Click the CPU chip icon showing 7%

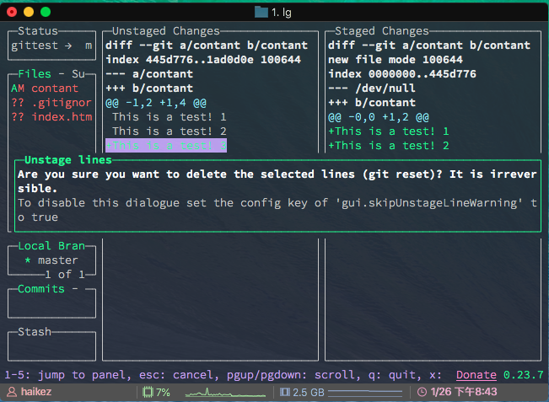(x=148, y=392)
